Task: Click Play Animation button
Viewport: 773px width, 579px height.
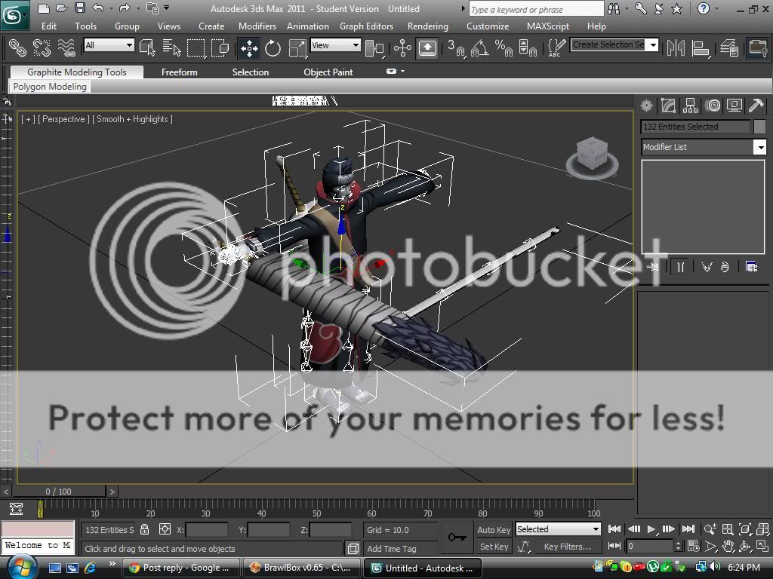Action: pos(651,529)
